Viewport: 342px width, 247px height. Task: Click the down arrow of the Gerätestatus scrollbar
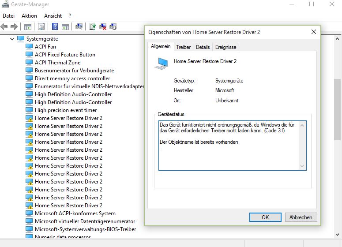[x=302, y=166]
